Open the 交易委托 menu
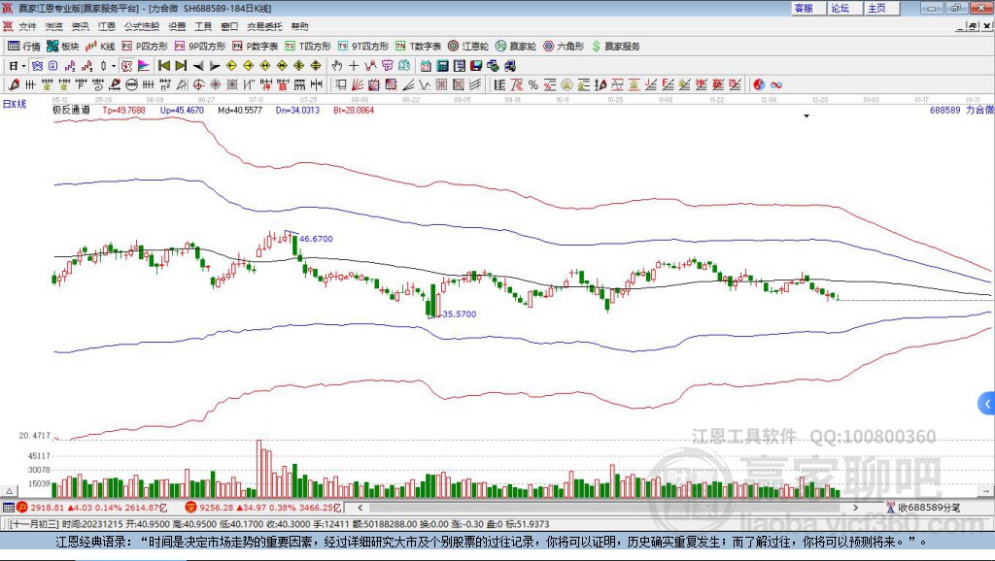995x561 pixels. pyautogui.click(x=264, y=26)
